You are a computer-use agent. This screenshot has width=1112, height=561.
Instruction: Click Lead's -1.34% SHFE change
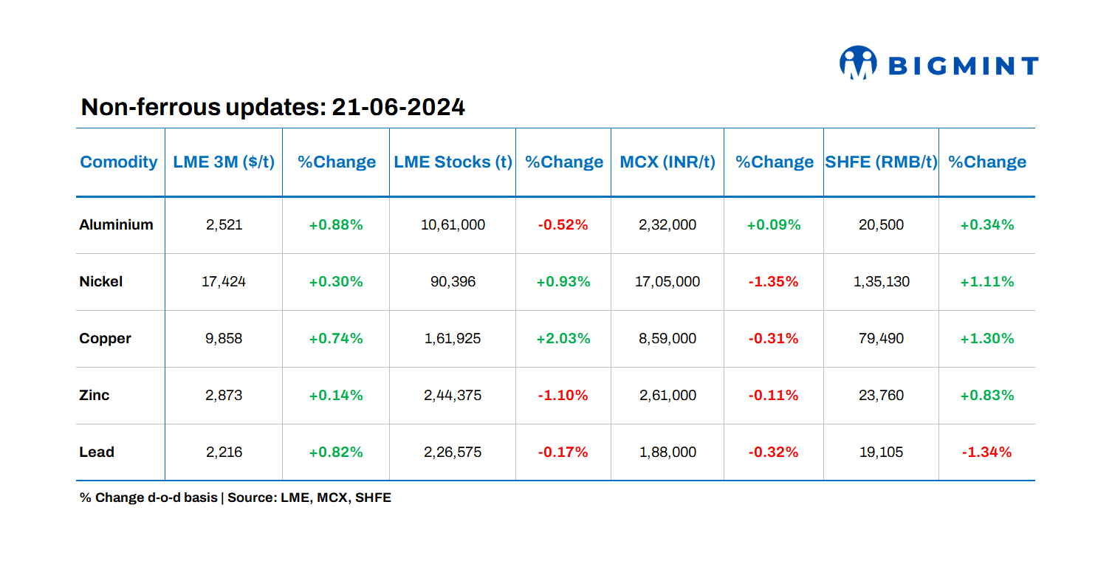986,452
